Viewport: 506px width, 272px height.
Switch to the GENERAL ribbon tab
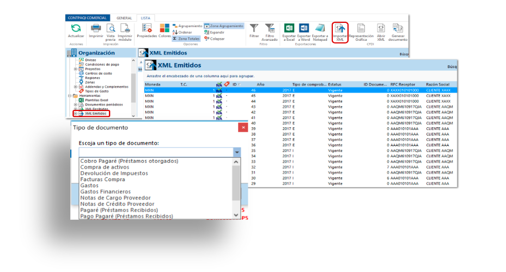click(x=124, y=18)
